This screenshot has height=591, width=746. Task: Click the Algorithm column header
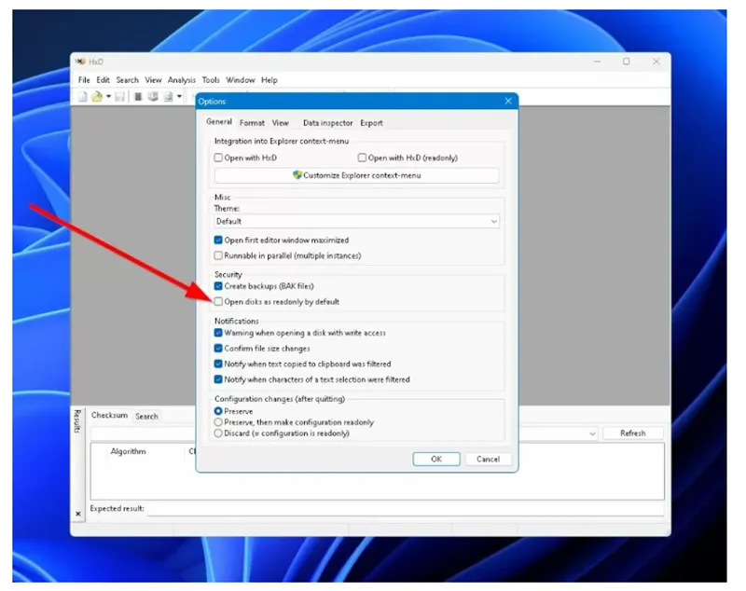coord(129,451)
